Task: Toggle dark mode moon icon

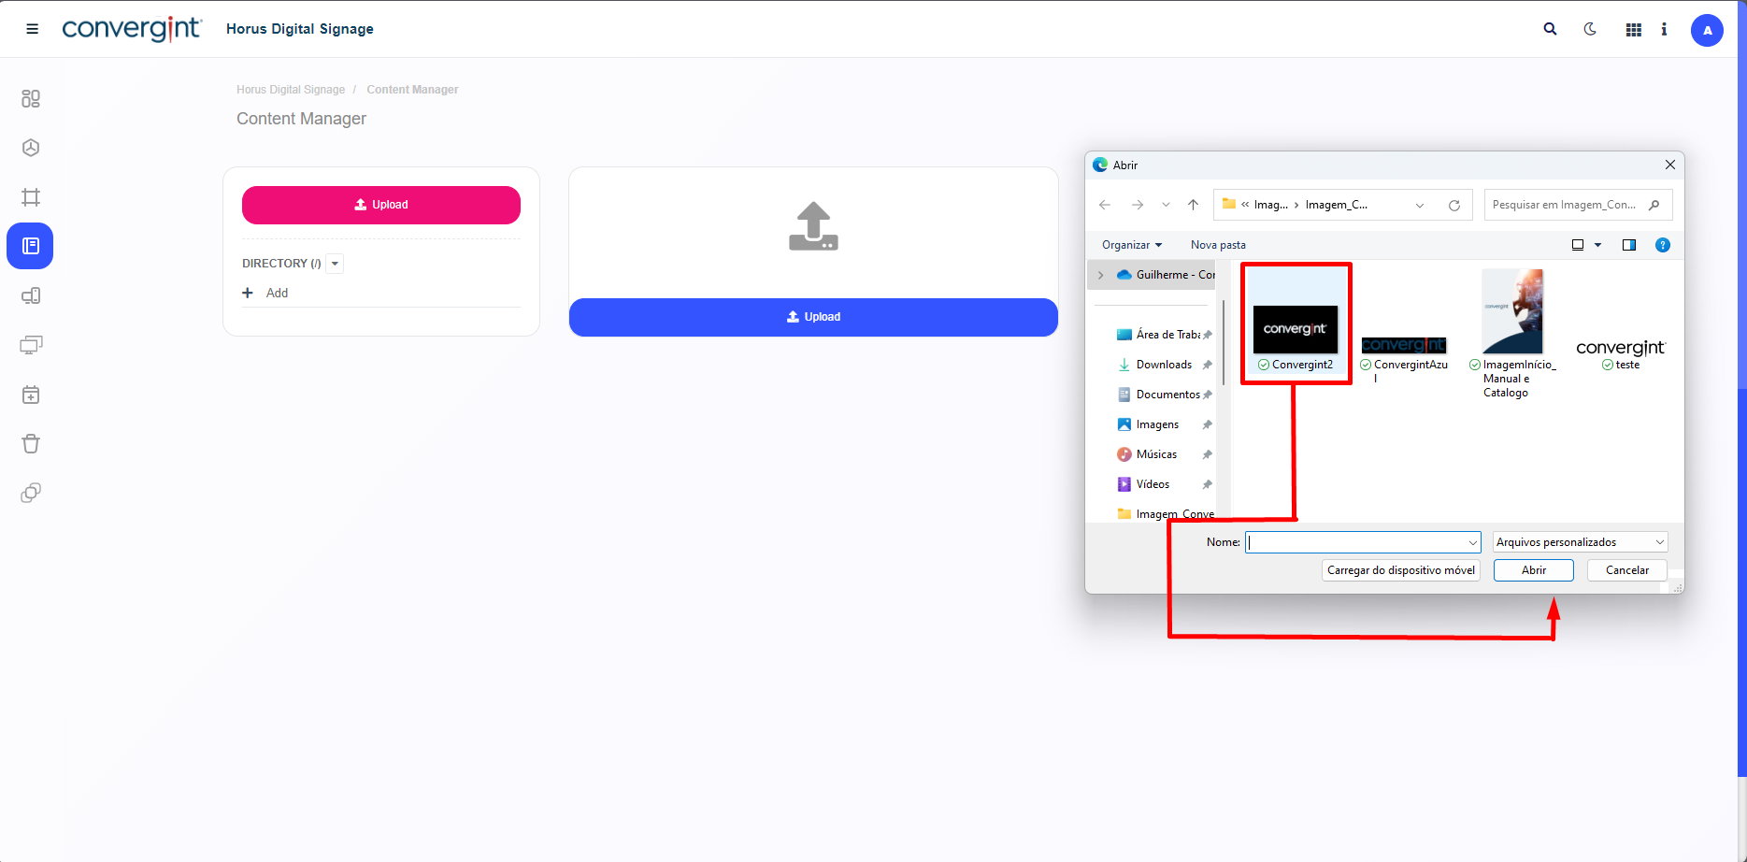Action: (1590, 29)
